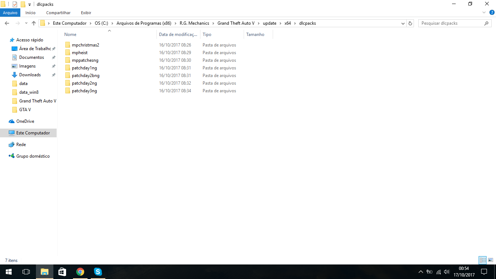This screenshot has width=496, height=279.
Task: Switch to the Início ribbon tab
Action: 31,13
